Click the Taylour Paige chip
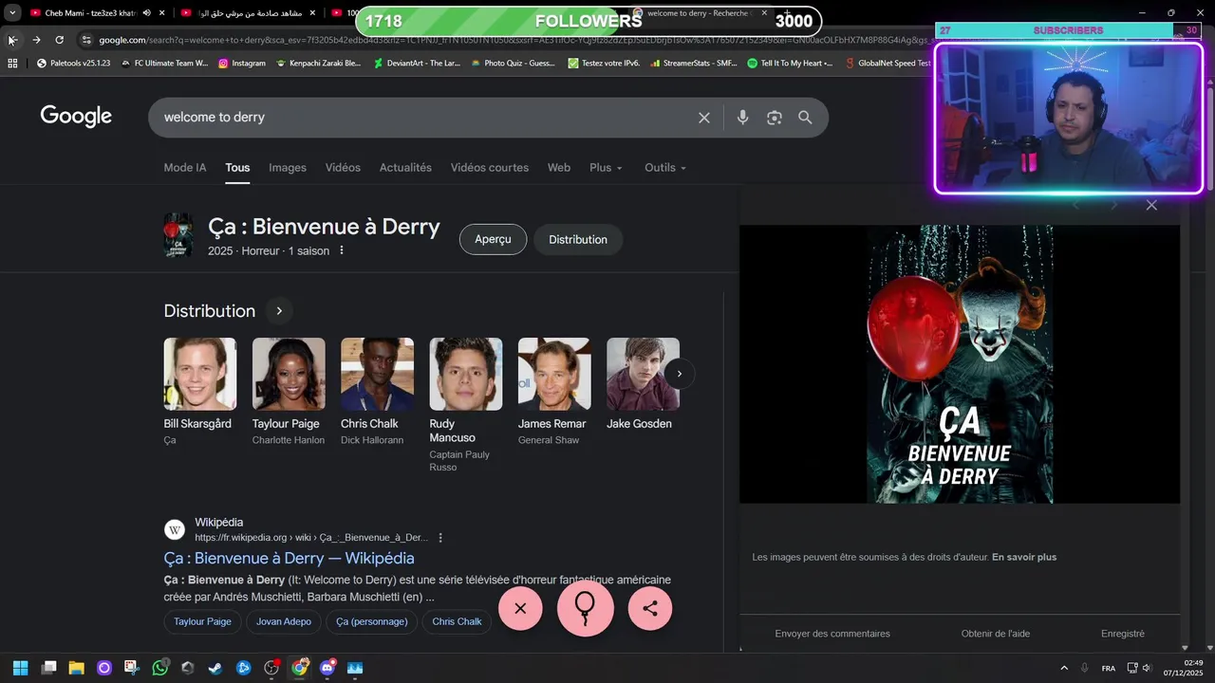 (x=202, y=621)
